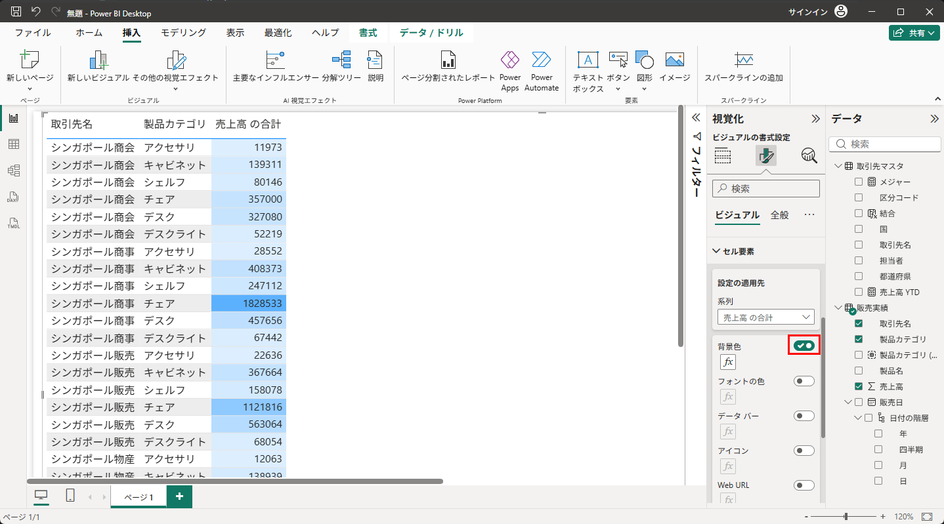Collapse the 販売日 field

click(848, 402)
